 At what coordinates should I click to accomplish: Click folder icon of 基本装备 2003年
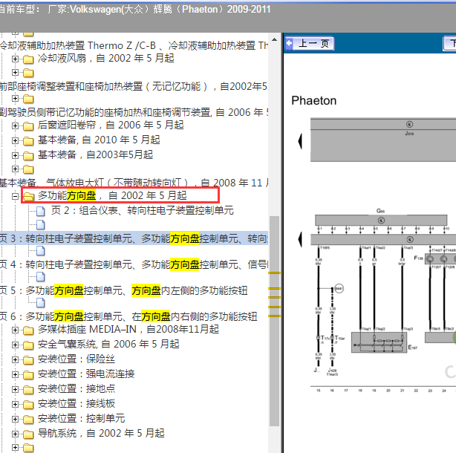(x=28, y=156)
